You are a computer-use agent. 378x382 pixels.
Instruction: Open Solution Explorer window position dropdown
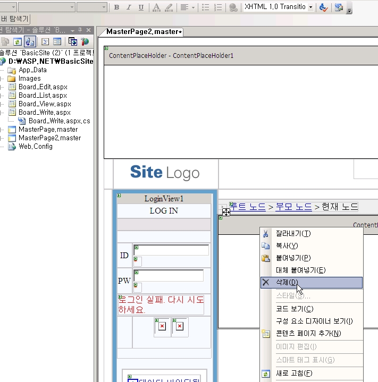point(72,30)
